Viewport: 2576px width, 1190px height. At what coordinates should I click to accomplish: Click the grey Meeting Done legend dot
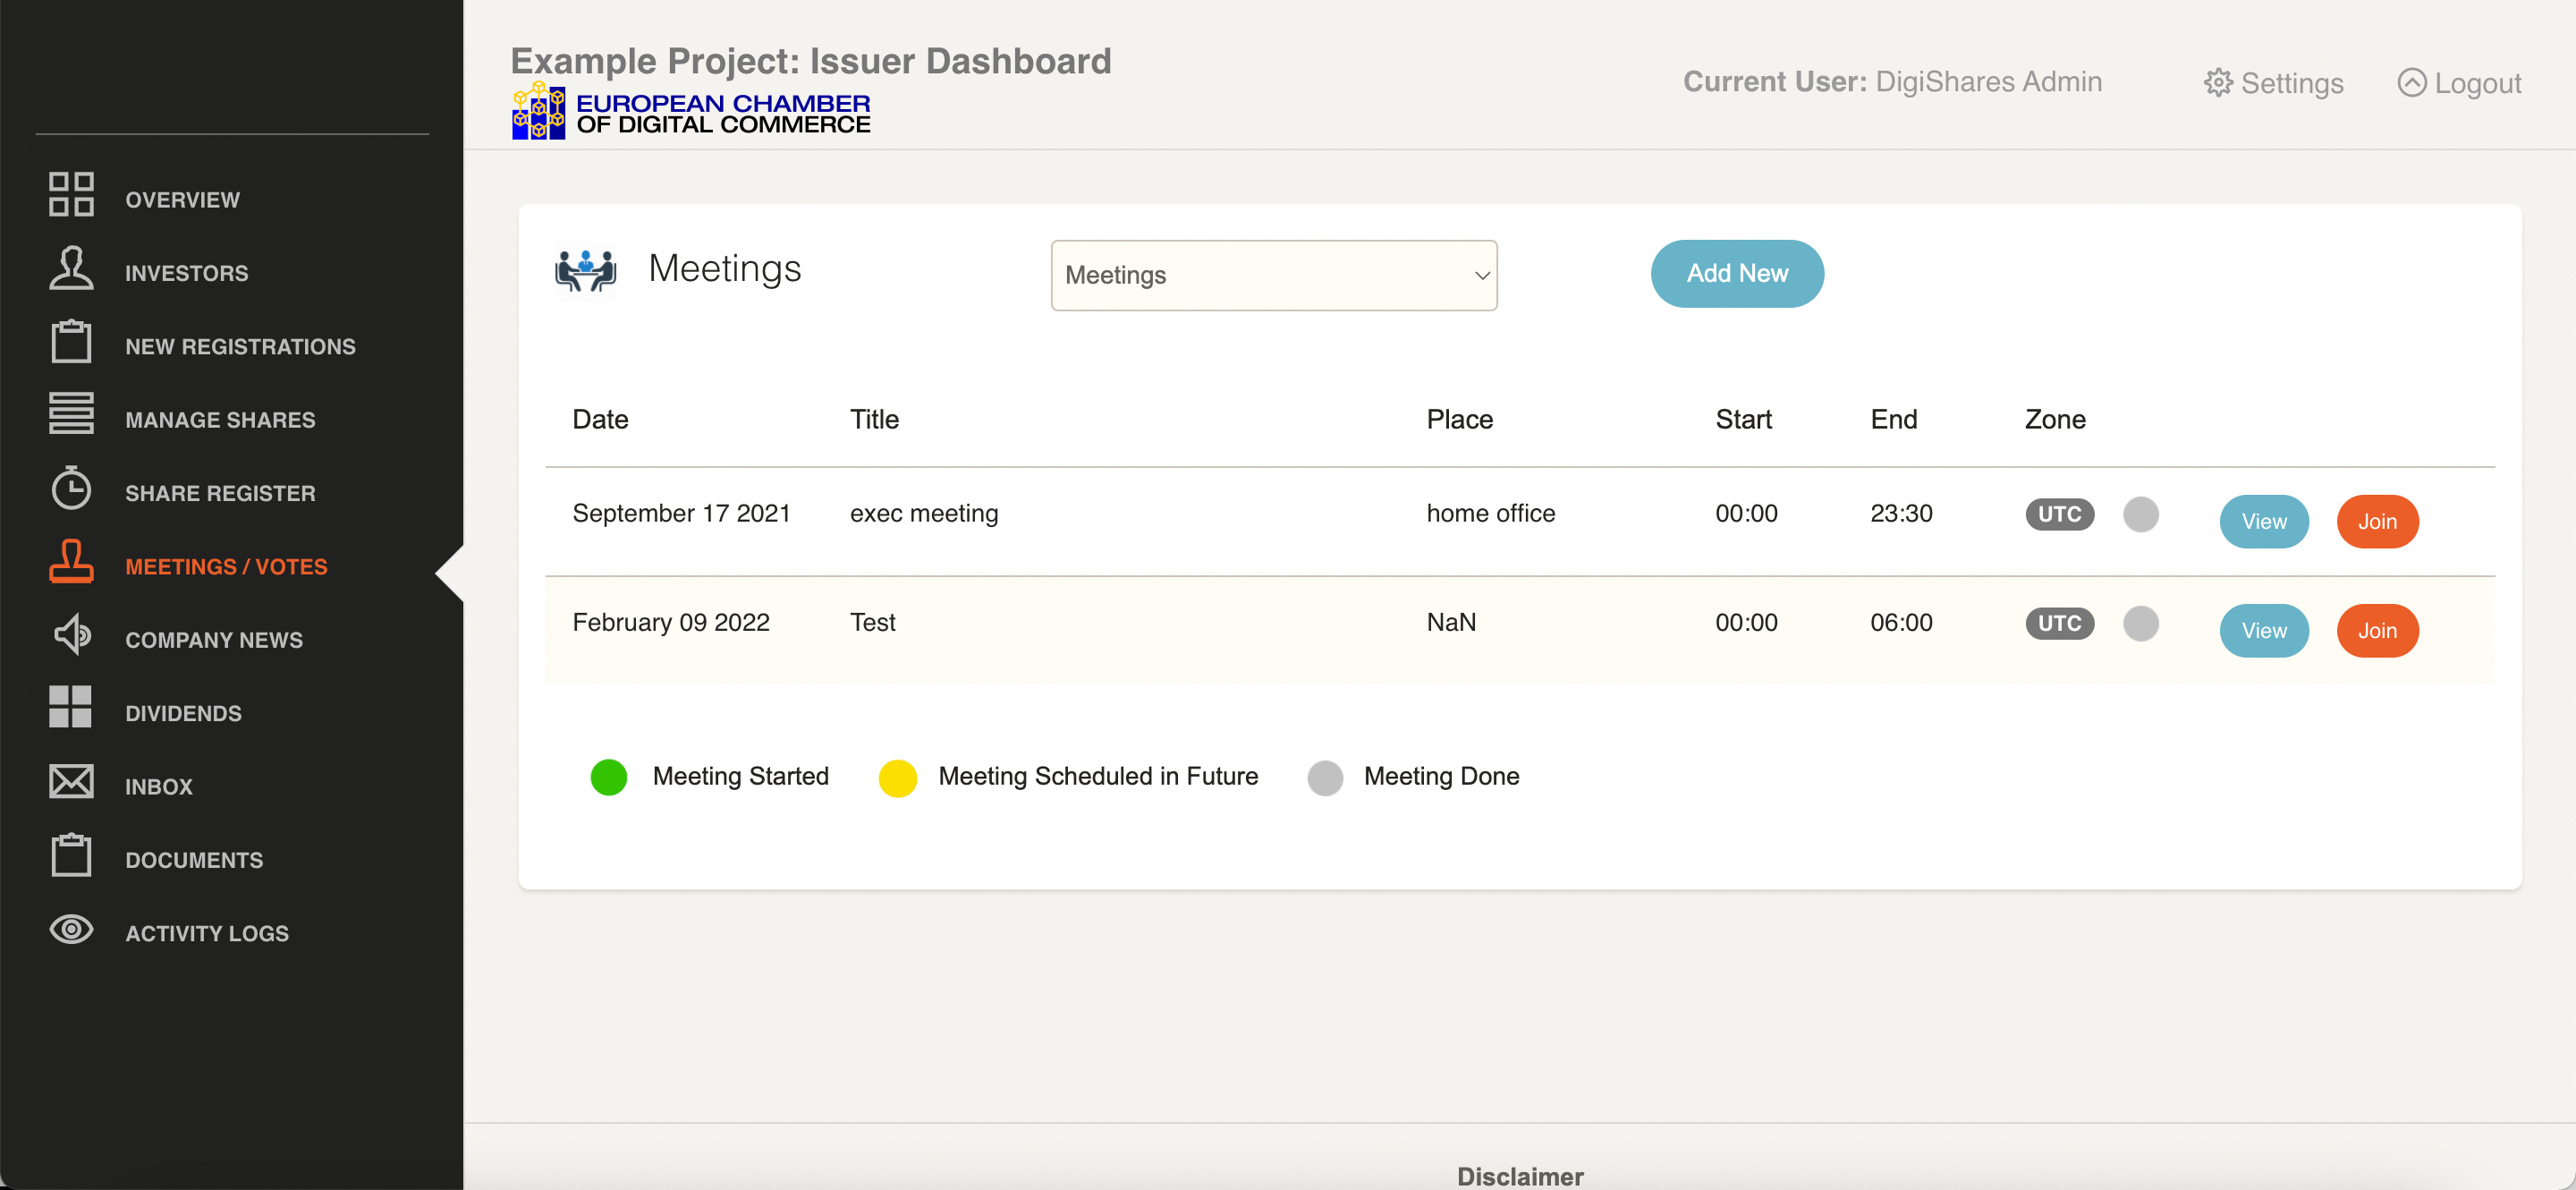tap(1325, 777)
